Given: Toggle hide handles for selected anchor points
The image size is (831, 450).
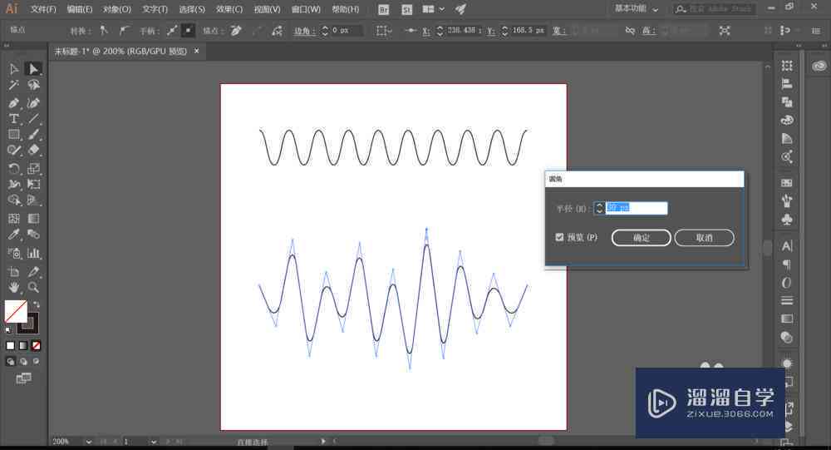Looking at the screenshot, I should point(188,31).
